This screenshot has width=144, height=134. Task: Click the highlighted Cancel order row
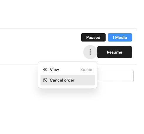[x=67, y=80]
